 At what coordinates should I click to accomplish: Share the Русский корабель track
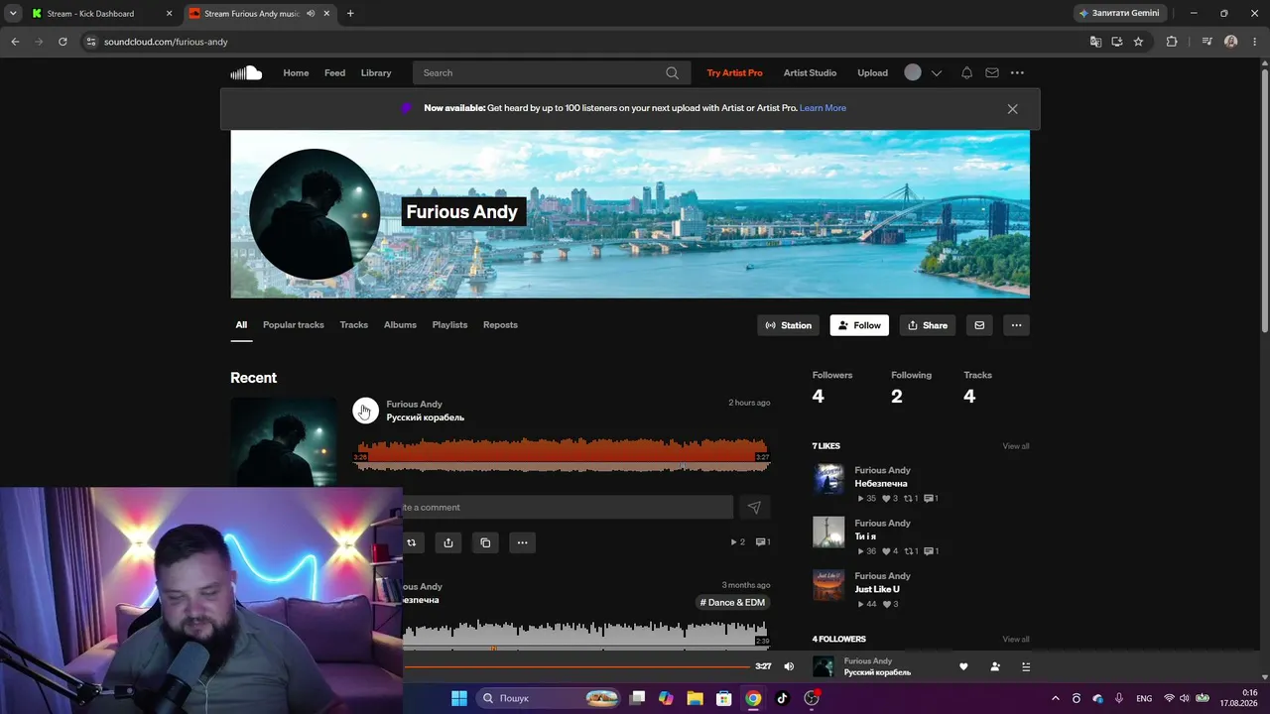click(x=448, y=542)
